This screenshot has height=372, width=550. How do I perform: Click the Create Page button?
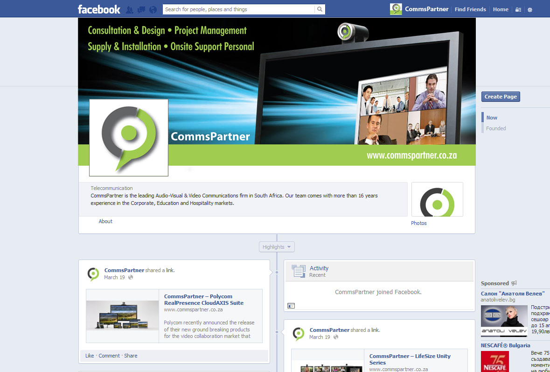(x=501, y=97)
